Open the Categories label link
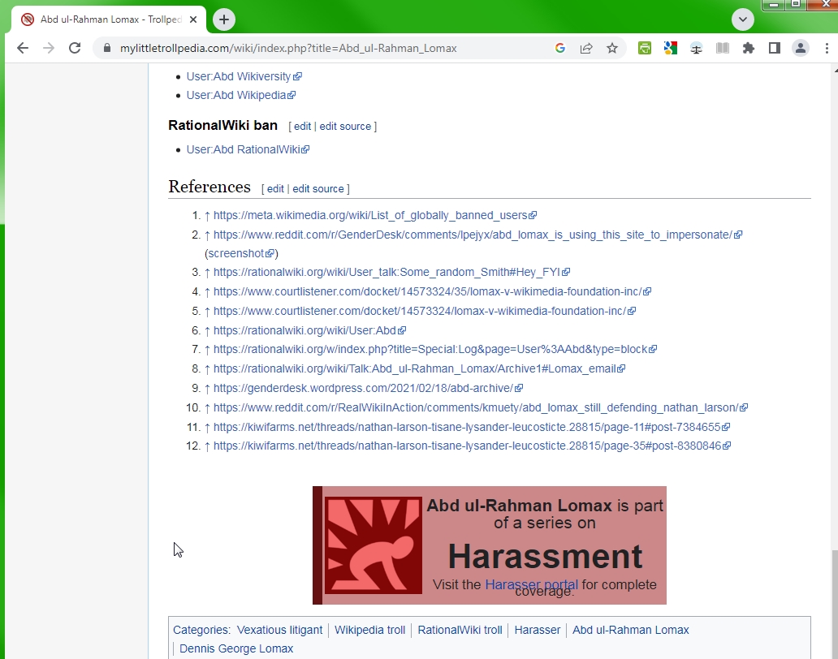Screen dimensions: 838x659 200,630
